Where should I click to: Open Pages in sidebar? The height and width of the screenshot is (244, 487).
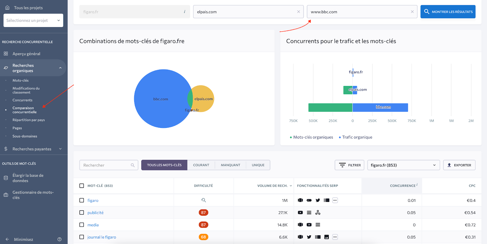17,128
